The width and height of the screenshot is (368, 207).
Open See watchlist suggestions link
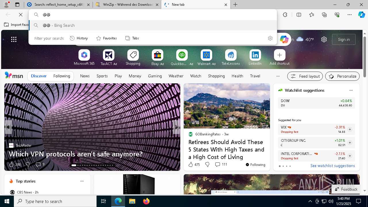[x=333, y=166]
